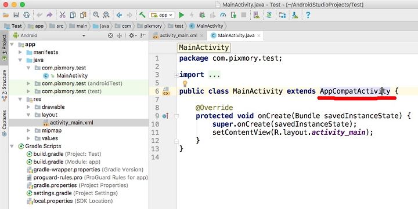
Task: Collapse the app module tree node
Action: pyautogui.click(x=12, y=45)
